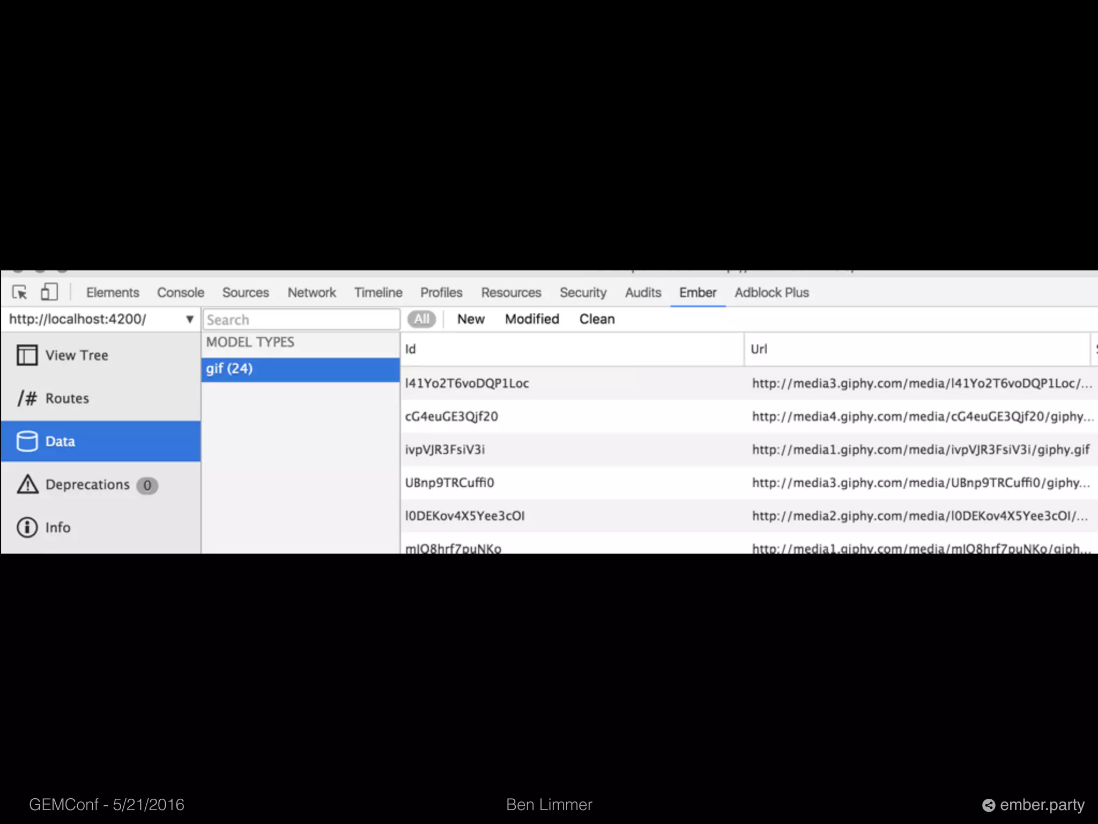Click the Search models input field
1098x824 pixels.
pyautogui.click(x=301, y=320)
